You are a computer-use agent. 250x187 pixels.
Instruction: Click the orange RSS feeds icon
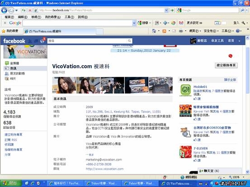[x=164, y=31]
